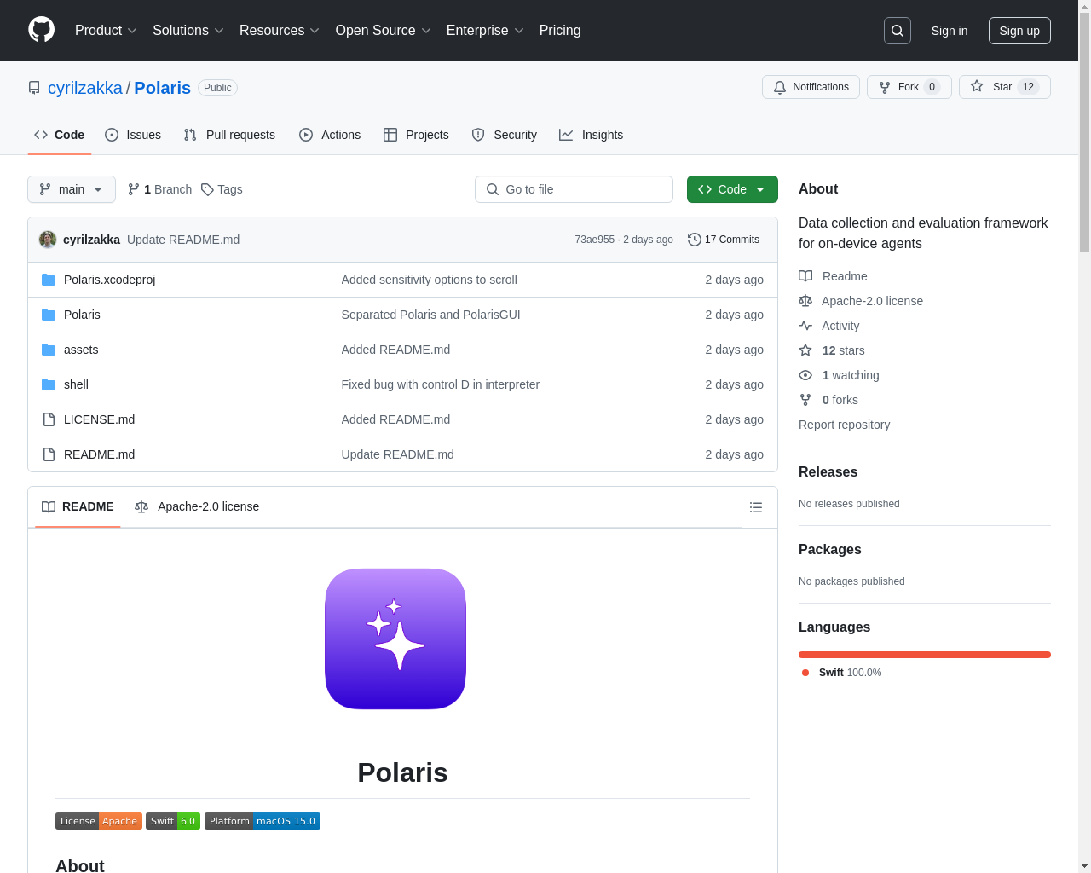
Task: Switch to the Insights tab
Action: [592, 135]
